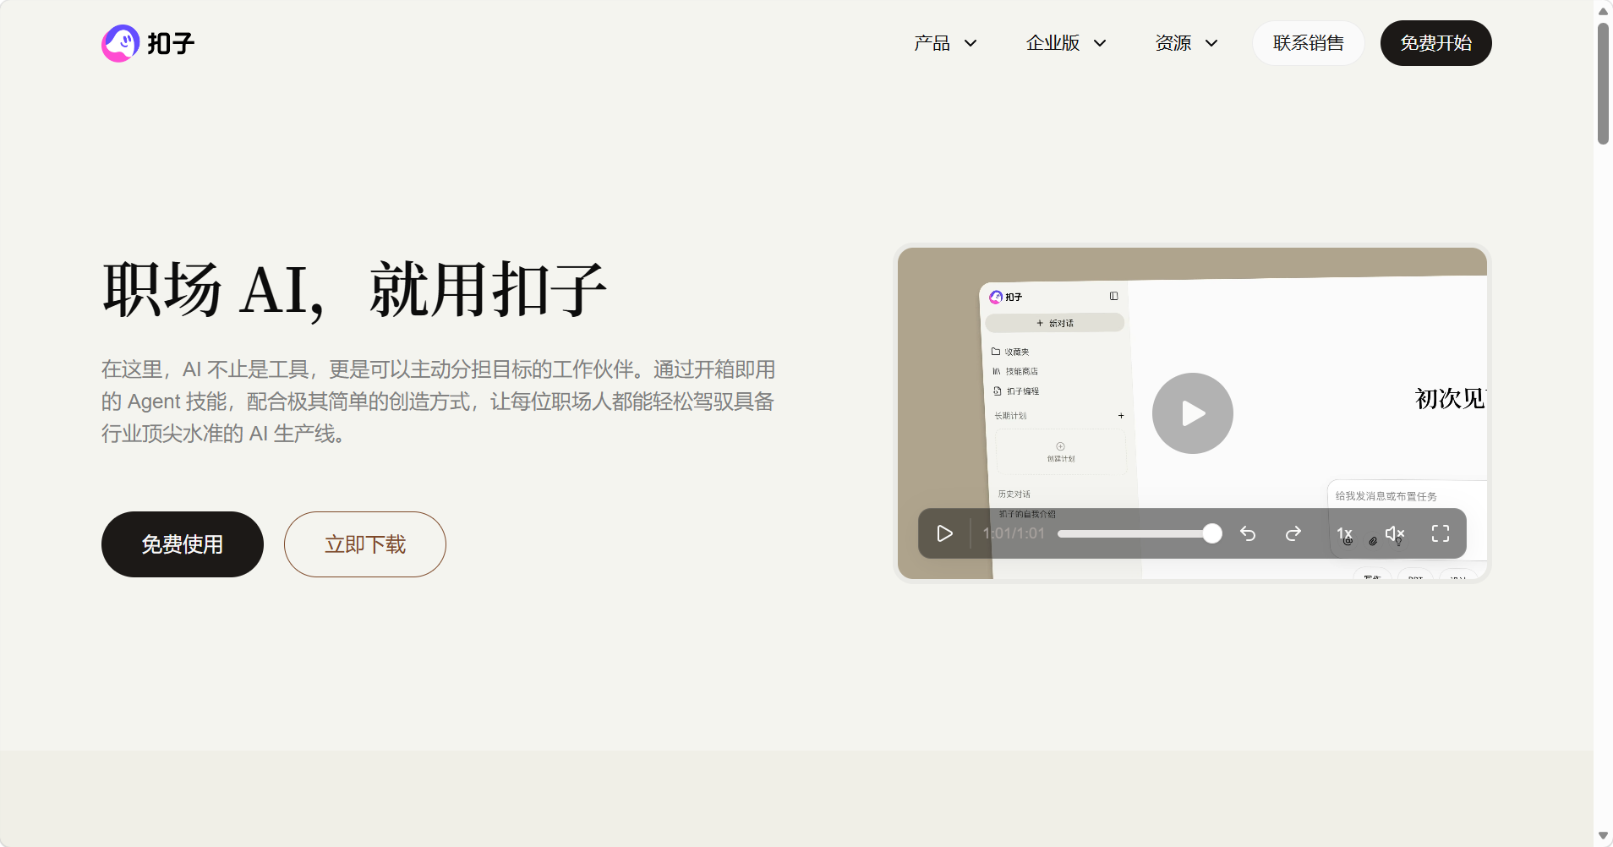Click the outlined 立即下载 button
Viewport: 1613px width, 847px height.
pos(365,544)
